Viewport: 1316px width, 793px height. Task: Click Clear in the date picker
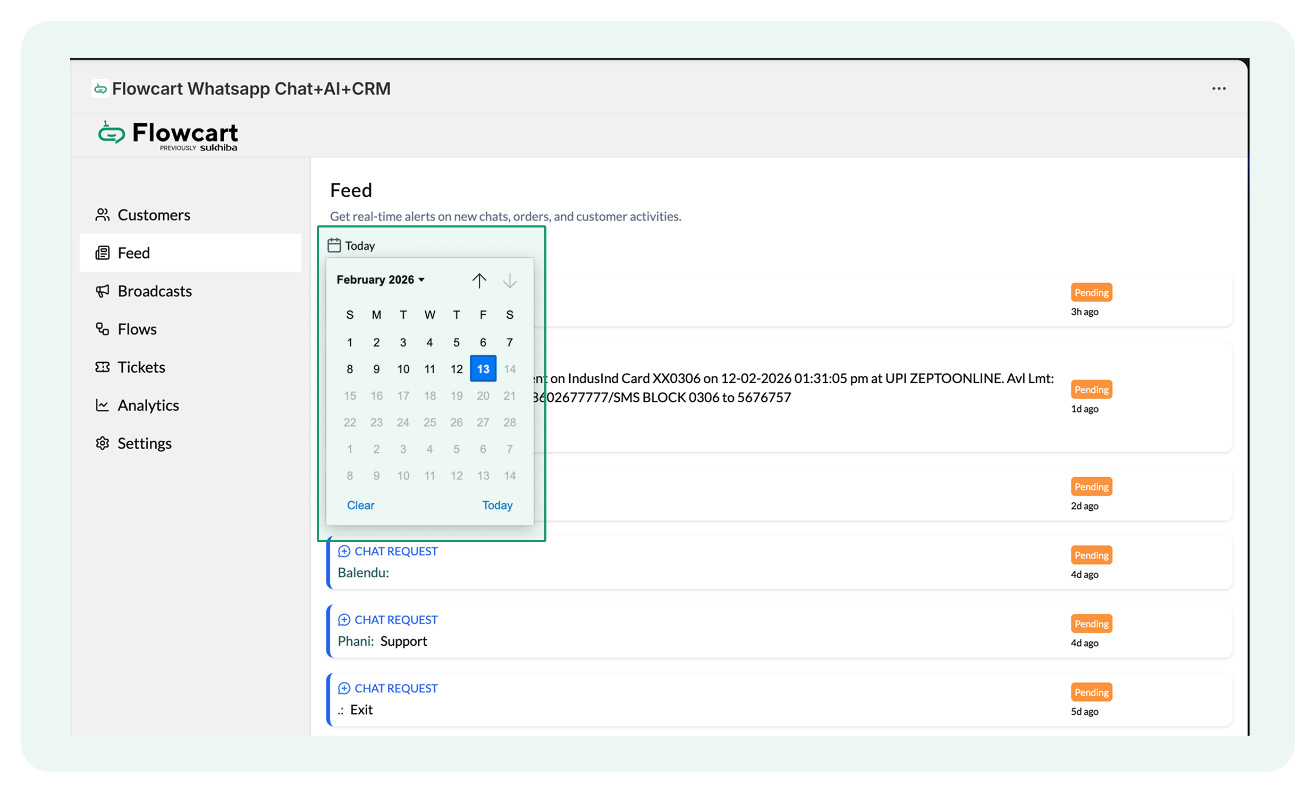click(x=360, y=505)
